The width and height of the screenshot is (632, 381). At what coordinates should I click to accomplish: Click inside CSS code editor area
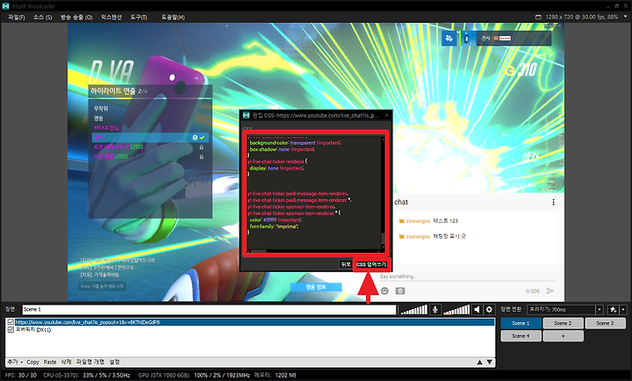[314, 193]
